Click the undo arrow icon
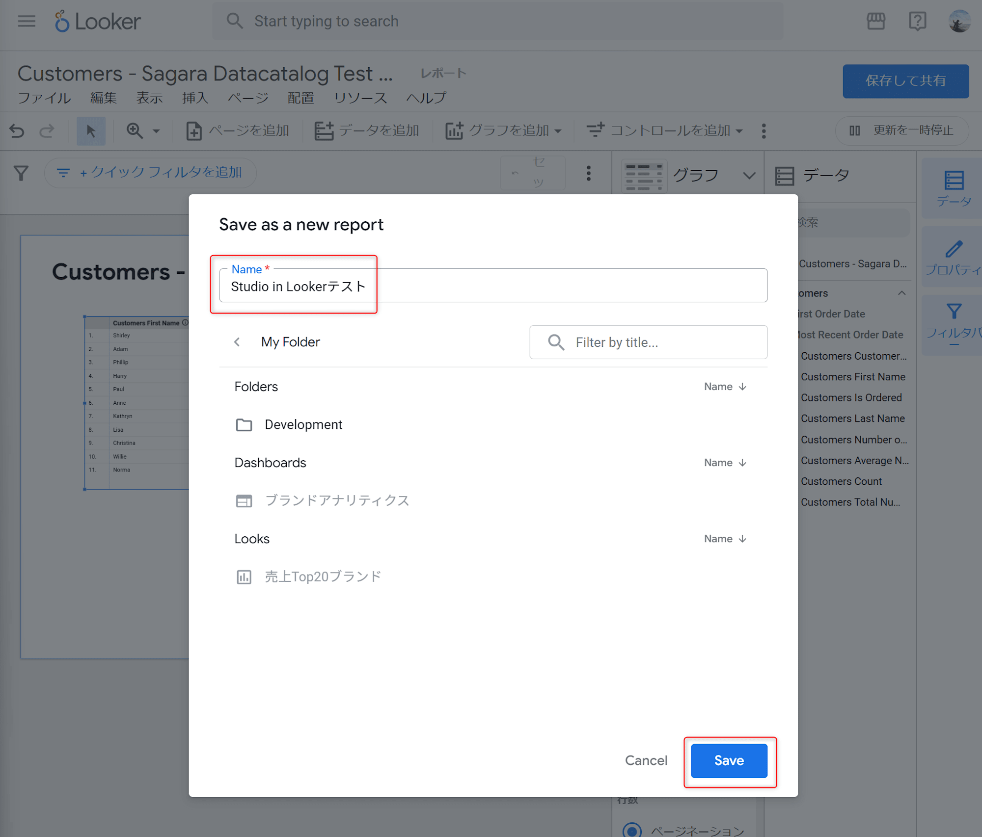The image size is (982, 837). click(17, 131)
